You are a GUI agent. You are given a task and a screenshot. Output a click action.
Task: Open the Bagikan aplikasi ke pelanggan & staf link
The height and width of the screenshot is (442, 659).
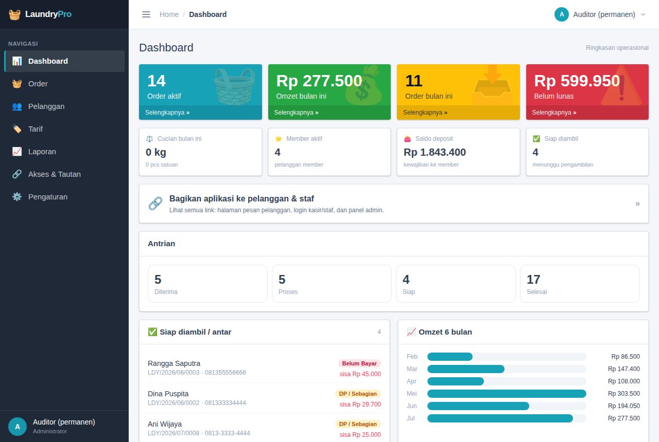click(394, 204)
